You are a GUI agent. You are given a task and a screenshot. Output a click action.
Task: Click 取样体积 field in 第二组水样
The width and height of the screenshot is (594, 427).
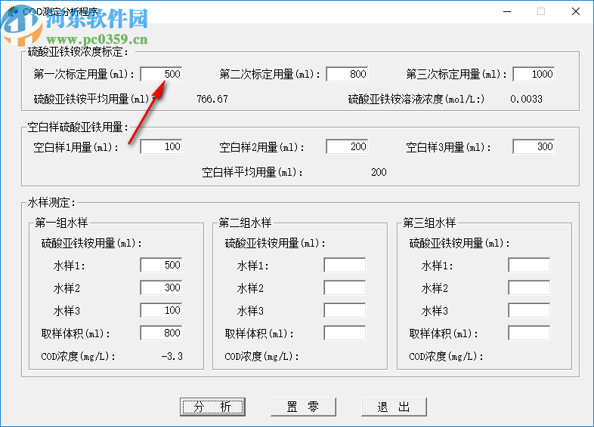coord(345,333)
